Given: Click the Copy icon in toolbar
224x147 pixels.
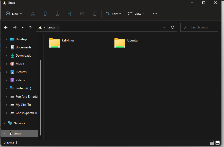Looking at the screenshot, I should [x=45, y=14].
